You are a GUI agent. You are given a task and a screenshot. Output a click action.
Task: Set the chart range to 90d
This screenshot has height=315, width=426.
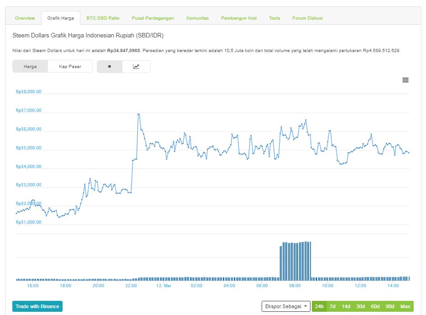[x=390, y=306]
